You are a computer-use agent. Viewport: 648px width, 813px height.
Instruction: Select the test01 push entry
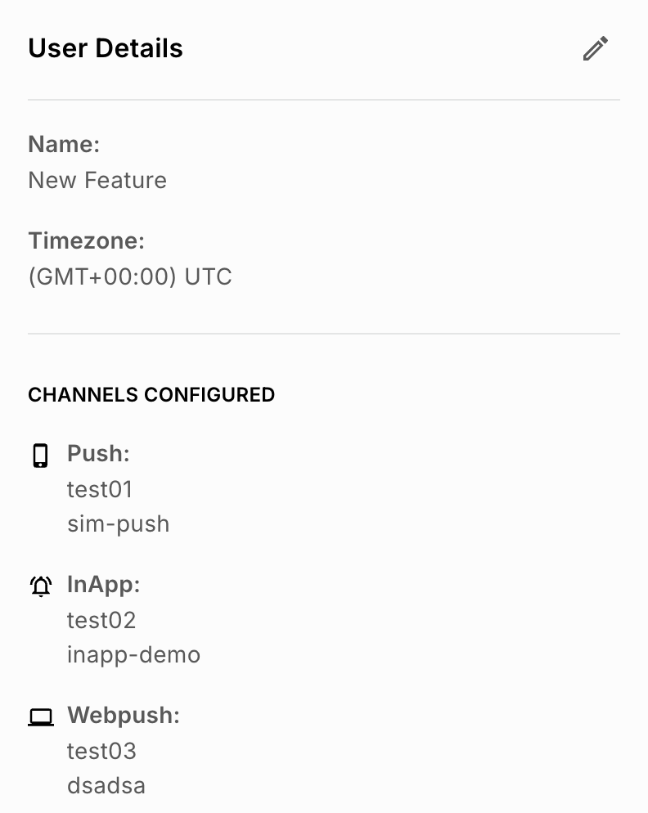pos(100,489)
